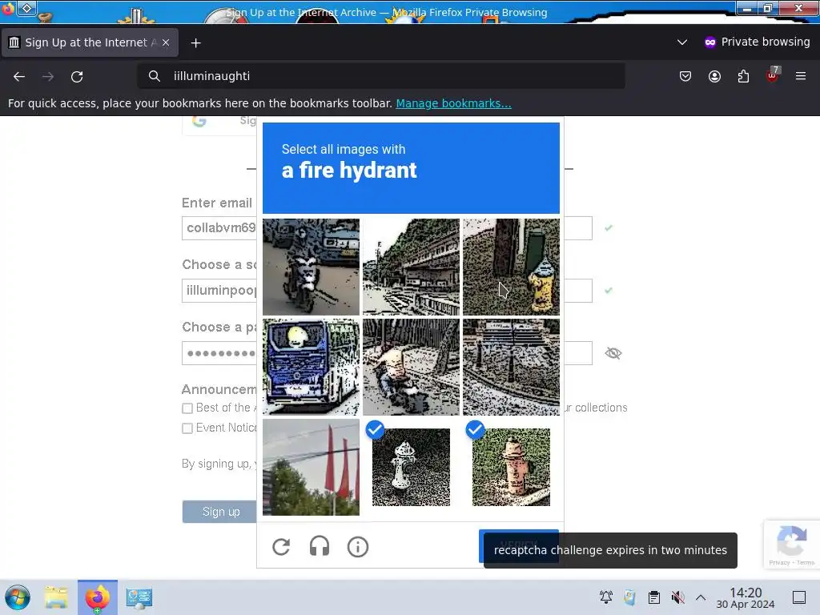Click the password input field
Screen dimensions: 820x615
(387, 353)
